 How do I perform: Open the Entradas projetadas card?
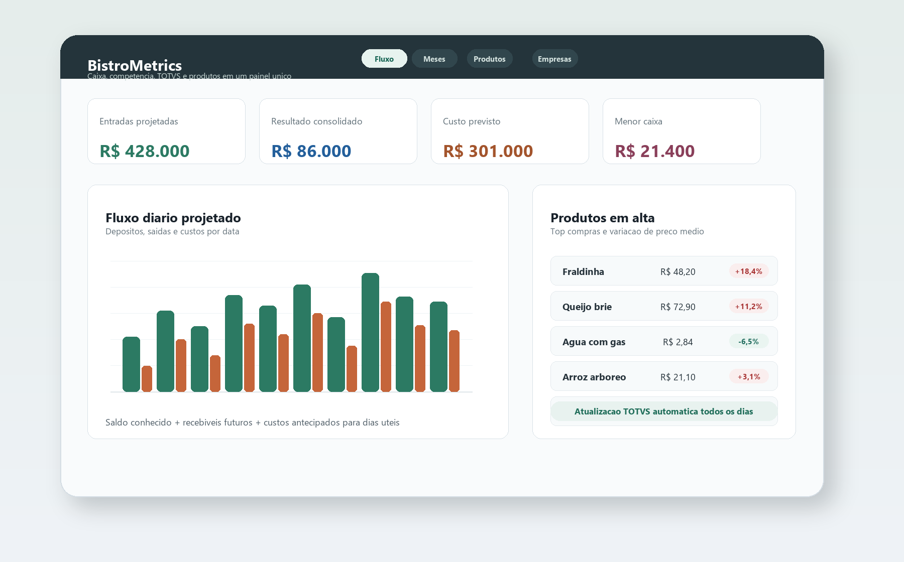(x=166, y=131)
